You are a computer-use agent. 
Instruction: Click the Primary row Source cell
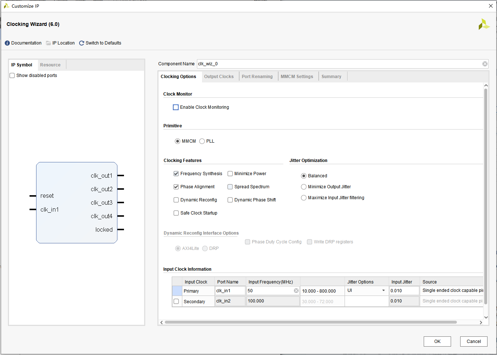click(452, 290)
